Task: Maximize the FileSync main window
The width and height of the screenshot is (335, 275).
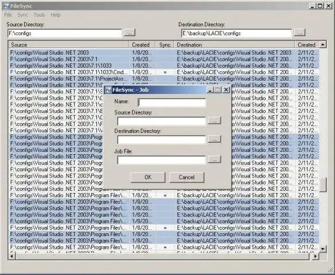Action: tap(320, 6)
